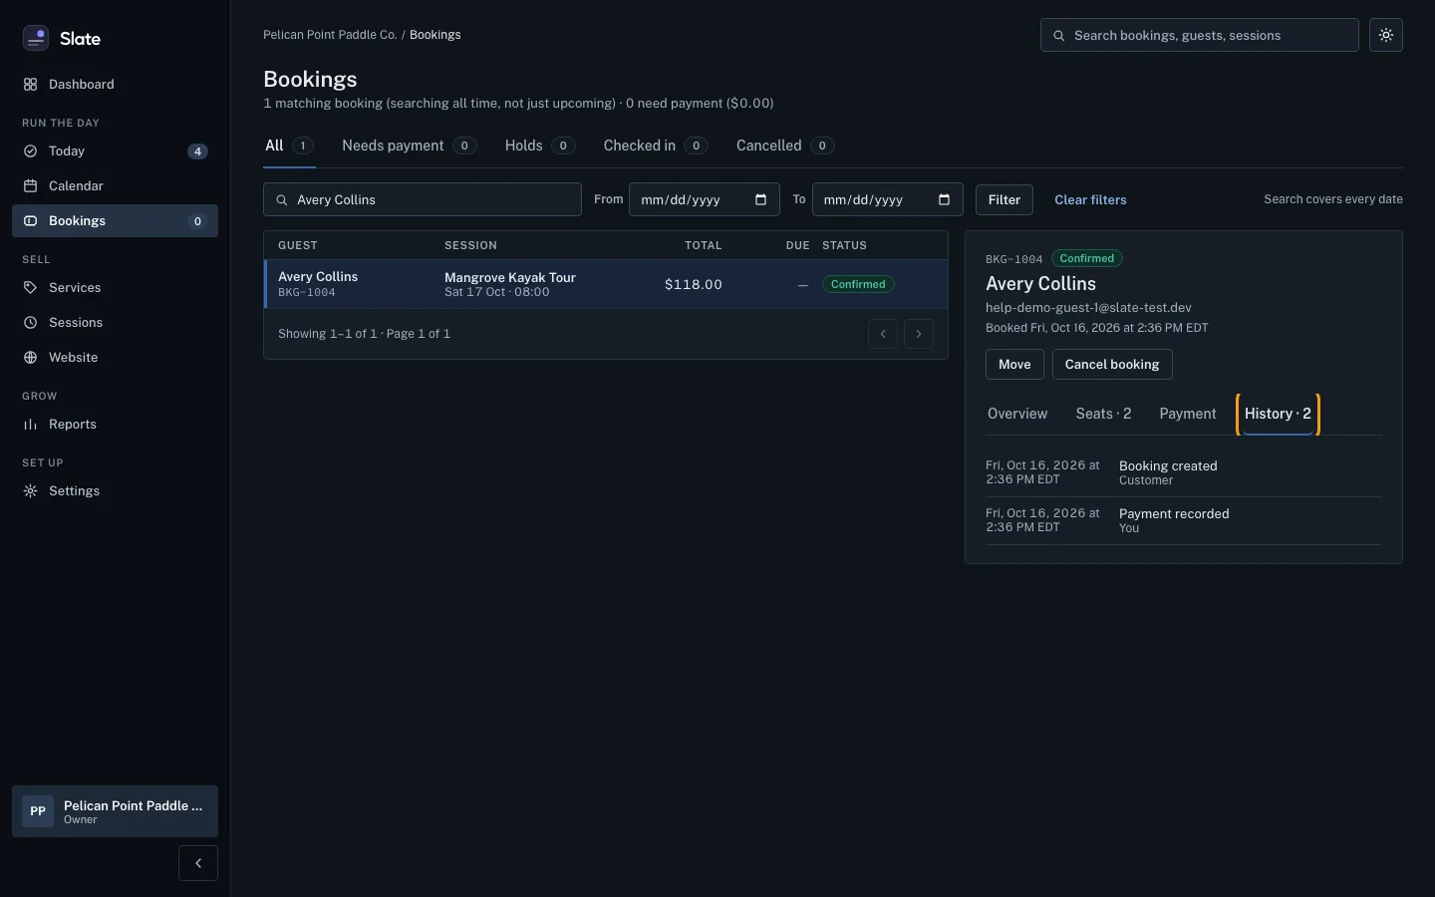This screenshot has height=897, width=1435.
Task: Open the Payment tab in booking details
Action: (x=1188, y=414)
